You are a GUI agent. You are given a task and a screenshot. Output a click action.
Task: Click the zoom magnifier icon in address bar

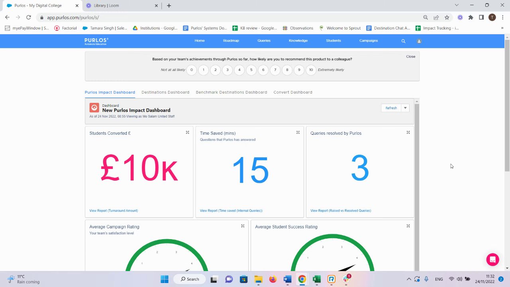426,18
